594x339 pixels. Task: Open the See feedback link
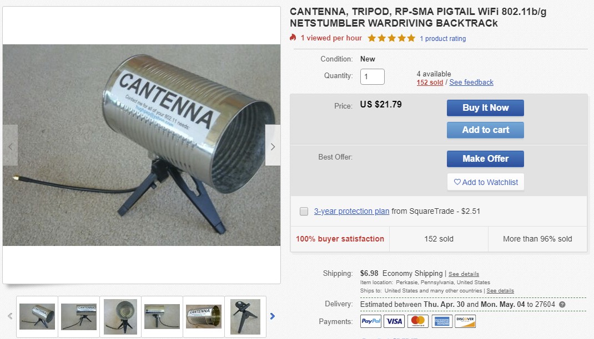tap(471, 83)
